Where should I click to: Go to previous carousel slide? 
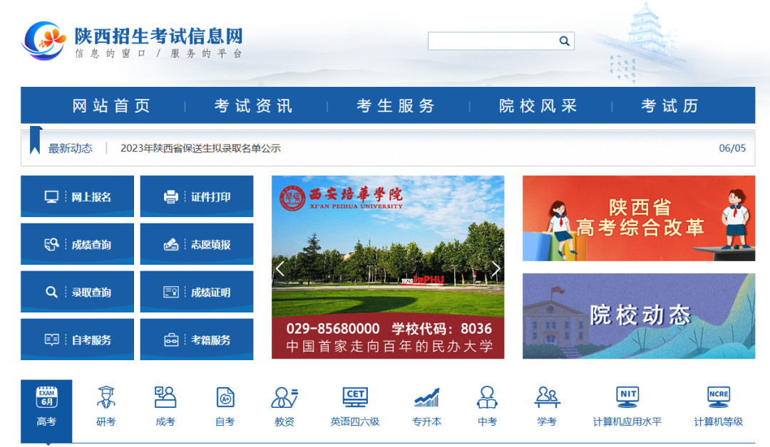coord(279,268)
